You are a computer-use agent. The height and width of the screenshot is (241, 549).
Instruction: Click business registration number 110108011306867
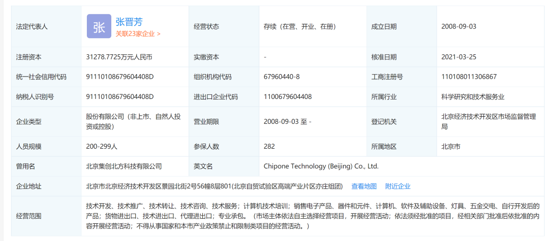[x=469, y=77]
